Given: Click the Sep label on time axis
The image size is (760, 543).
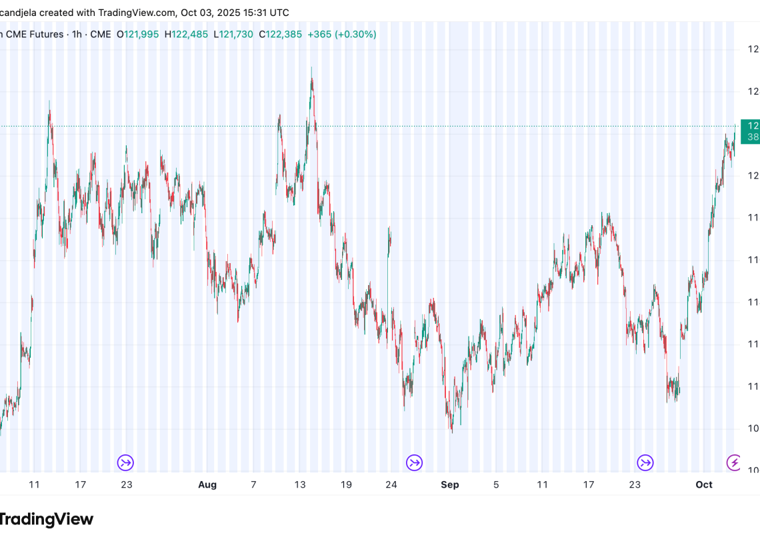Looking at the screenshot, I should [450, 484].
